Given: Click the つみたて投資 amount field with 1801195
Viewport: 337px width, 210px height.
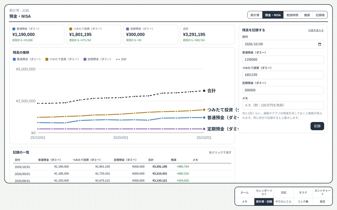Looking at the screenshot, I should click(x=283, y=75).
